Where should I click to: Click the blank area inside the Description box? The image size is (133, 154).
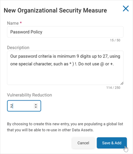(65, 76)
